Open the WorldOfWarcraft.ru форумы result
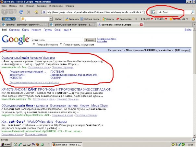 click(x=34, y=122)
